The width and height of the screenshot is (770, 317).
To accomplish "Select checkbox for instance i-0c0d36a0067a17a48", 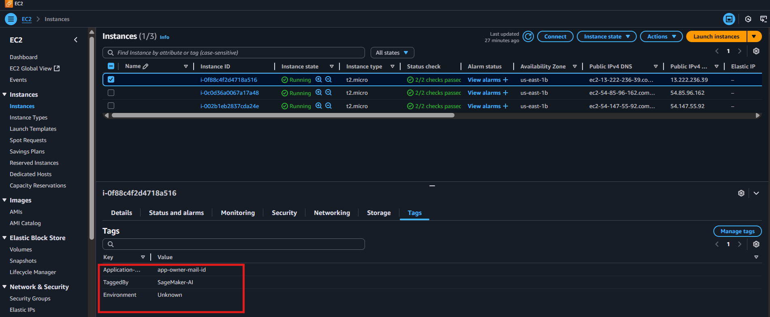I will [x=111, y=93].
